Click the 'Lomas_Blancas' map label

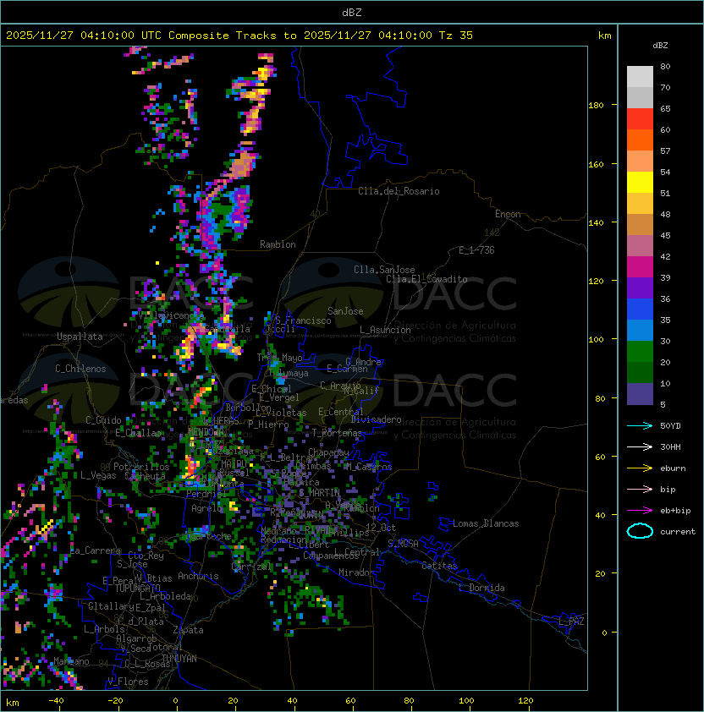pyautogui.click(x=486, y=523)
